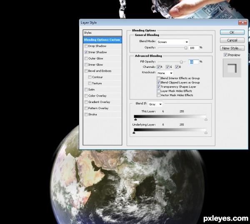Screen dimensions: 250x224
Task: Toggle the B channel checkbox
Action: 177,67
